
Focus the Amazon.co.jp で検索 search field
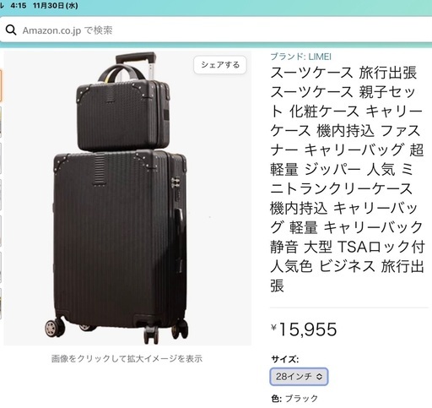coord(216,30)
